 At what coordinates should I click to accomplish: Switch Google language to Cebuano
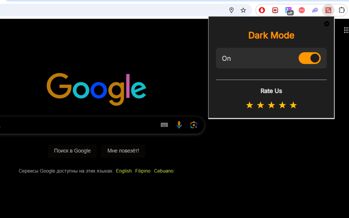coord(164,171)
